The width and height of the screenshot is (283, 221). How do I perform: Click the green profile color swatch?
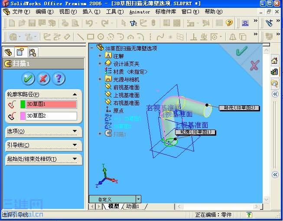tap(23, 104)
